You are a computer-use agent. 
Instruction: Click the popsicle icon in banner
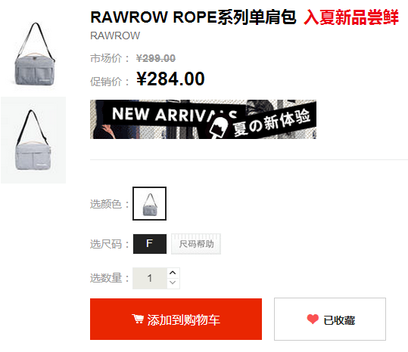click(x=219, y=127)
